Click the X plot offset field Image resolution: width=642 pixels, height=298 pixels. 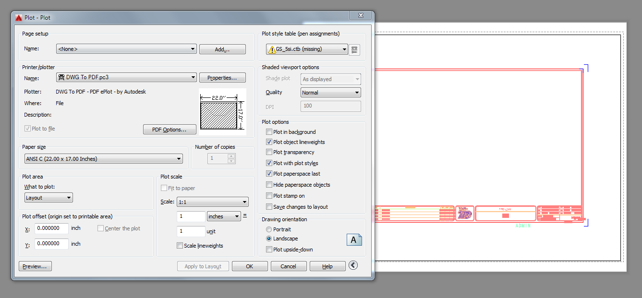(52, 228)
